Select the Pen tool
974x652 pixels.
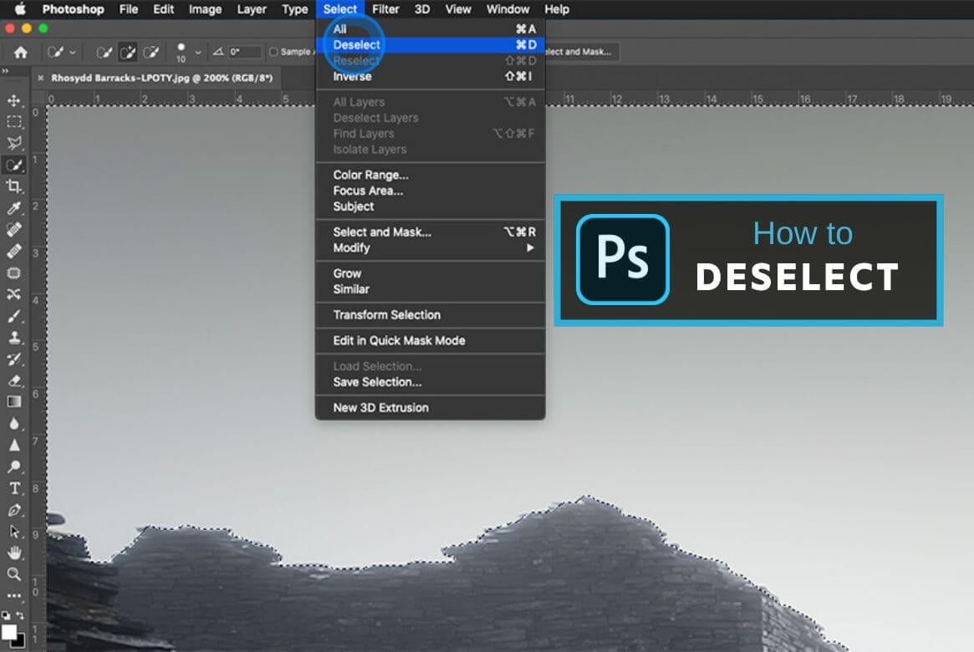[13, 510]
